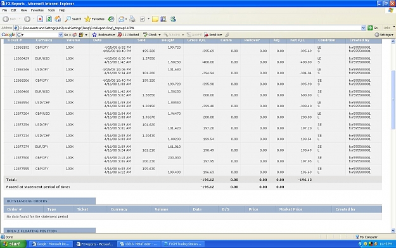The height and width of the screenshot is (248, 396).
Task: Click the Internet Explorer title bar icon
Action: pyautogui.click(x=3, y=4)
